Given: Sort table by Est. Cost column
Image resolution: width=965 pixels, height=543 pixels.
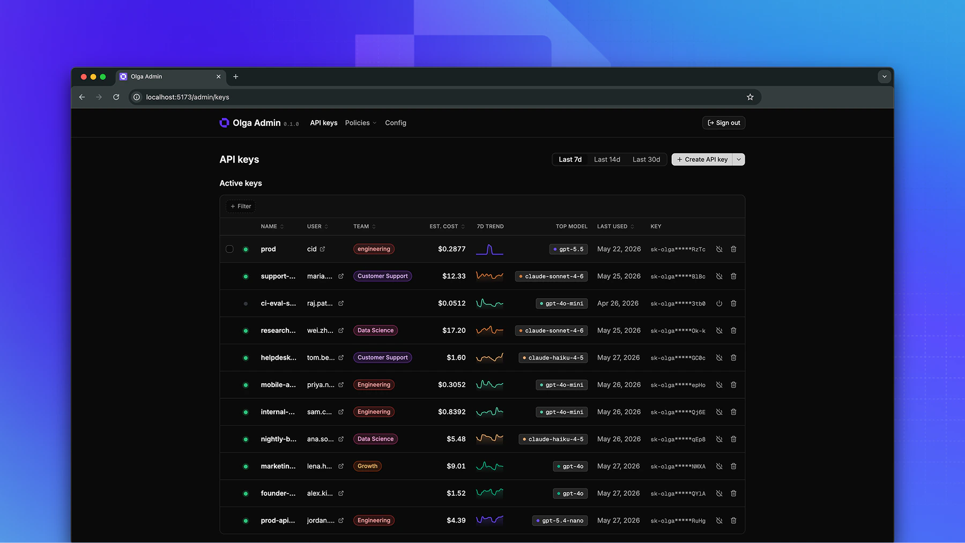Looking at the screenshot, I should [x=447, y=226].
